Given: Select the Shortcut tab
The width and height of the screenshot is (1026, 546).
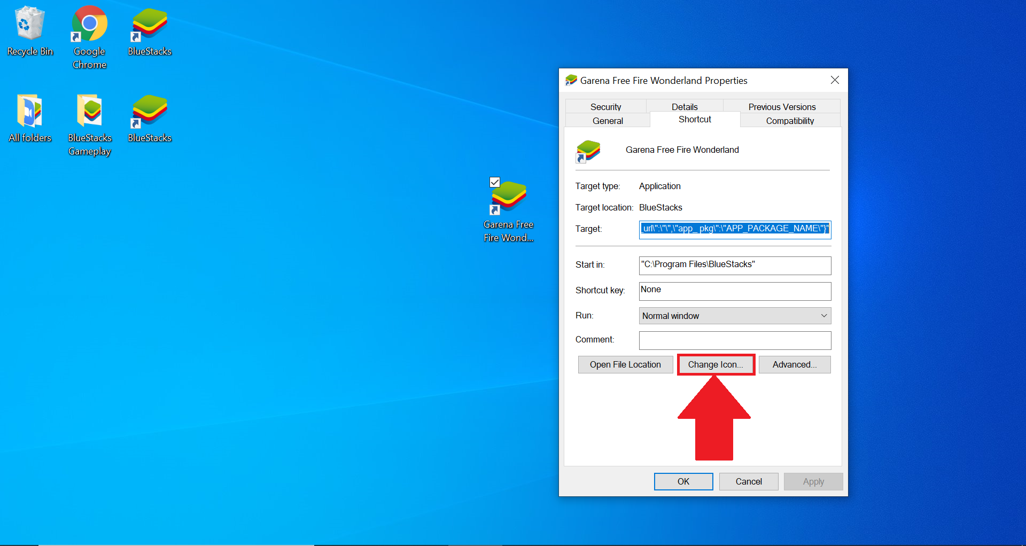Looking at the screenshot, I should point(695,120).
